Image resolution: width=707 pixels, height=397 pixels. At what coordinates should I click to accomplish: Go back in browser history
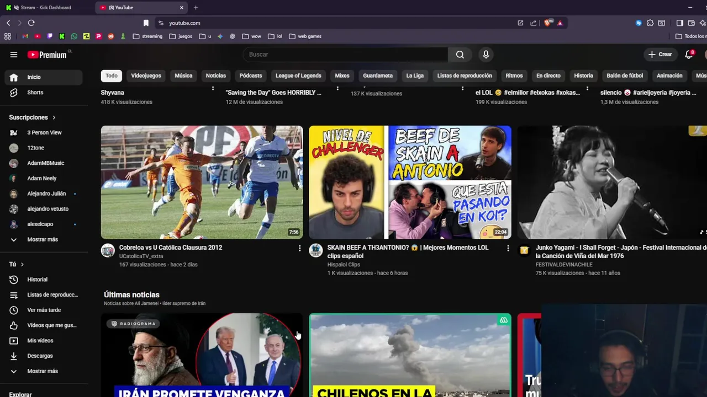(8, 23)
